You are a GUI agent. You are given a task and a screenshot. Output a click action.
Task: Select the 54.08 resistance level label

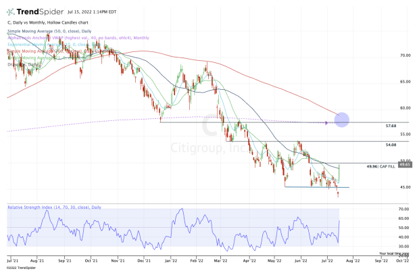[x=390, y=145]
